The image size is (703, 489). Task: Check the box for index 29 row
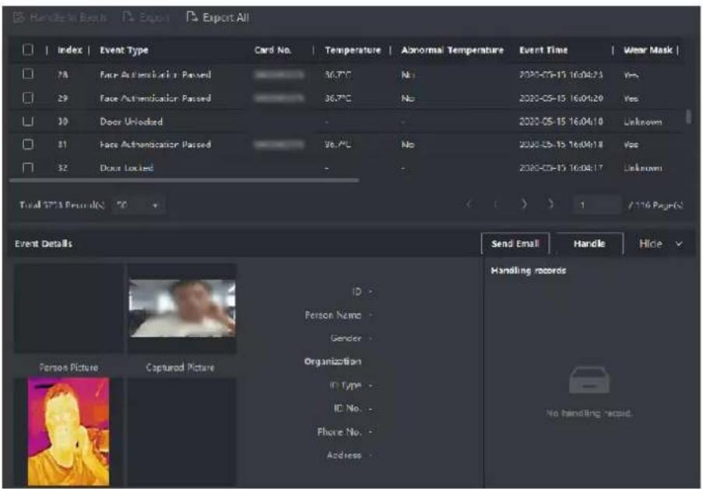pyautogui.click(x=28, y=98)
